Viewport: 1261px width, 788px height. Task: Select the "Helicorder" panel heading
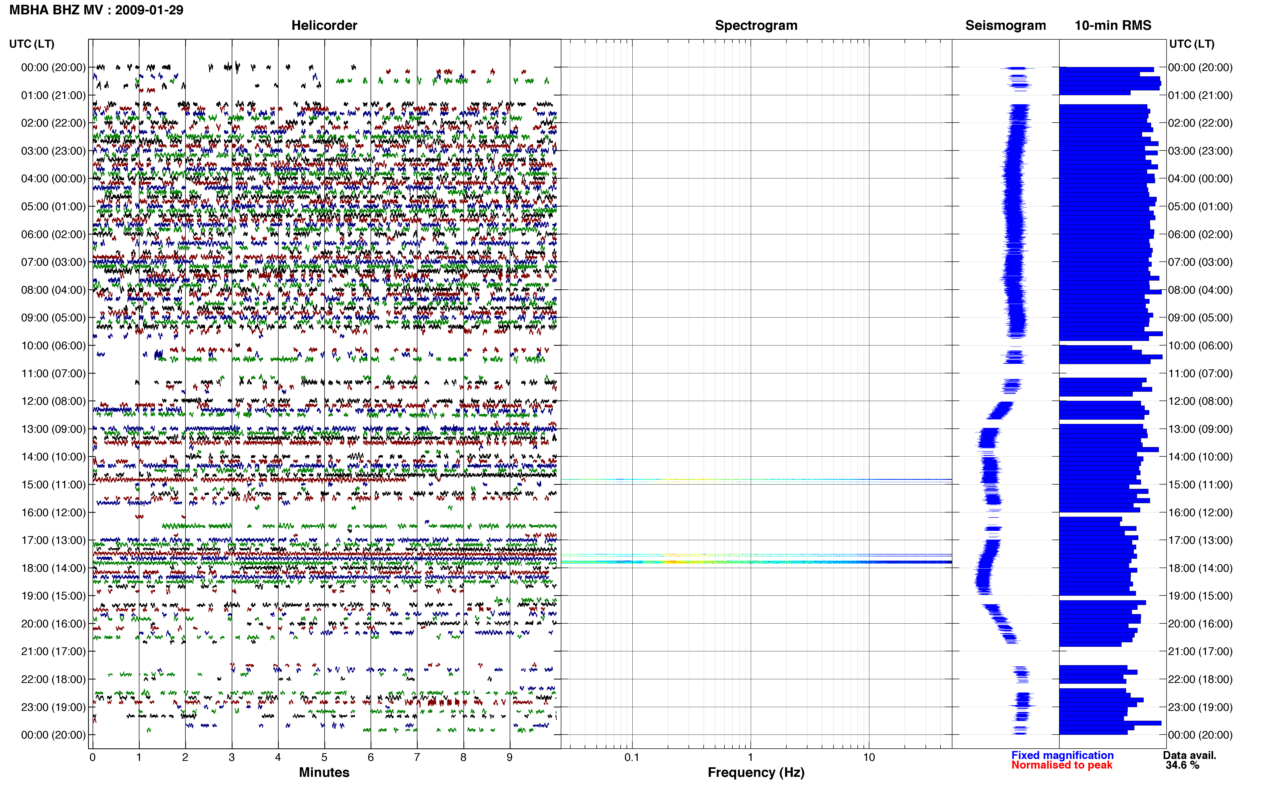point(324,25)
